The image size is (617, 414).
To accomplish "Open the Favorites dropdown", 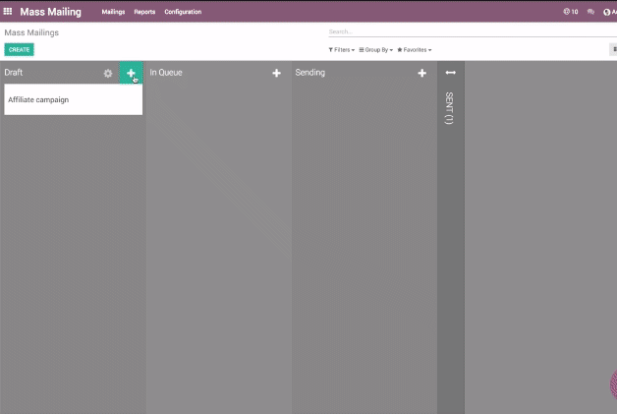I will pyautogui.click(x=414, y=49).
